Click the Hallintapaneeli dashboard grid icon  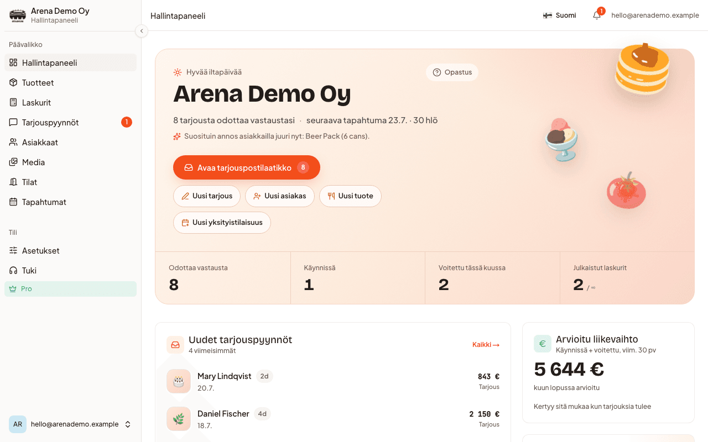point(13,62)
